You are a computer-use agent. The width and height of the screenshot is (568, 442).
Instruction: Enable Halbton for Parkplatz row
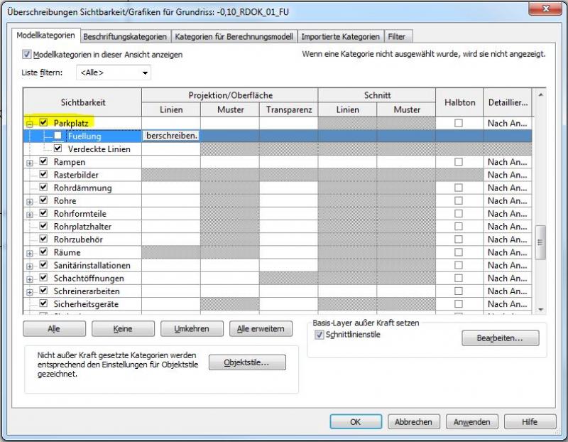(459, 124)
